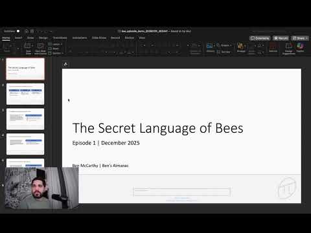
Task: Switch to the Insert tab
Action: [18, 38]
